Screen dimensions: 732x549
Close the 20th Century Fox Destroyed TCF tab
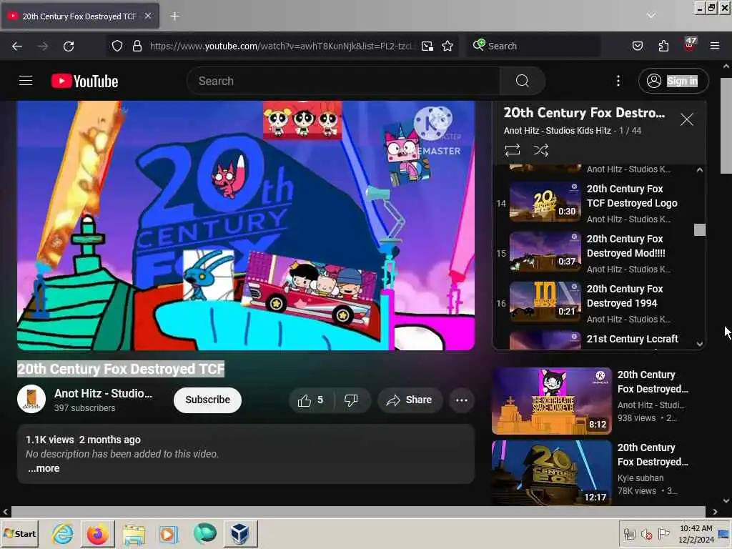(147, 16)
